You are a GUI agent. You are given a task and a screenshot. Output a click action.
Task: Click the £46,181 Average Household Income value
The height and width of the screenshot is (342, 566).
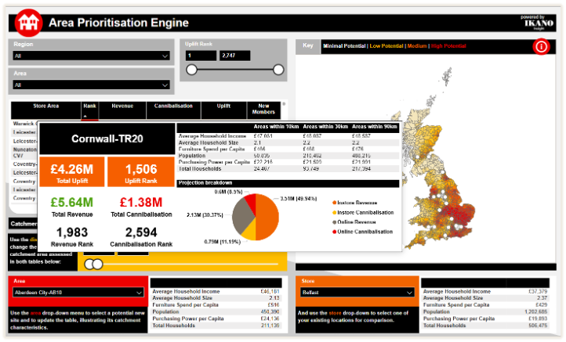270,292
